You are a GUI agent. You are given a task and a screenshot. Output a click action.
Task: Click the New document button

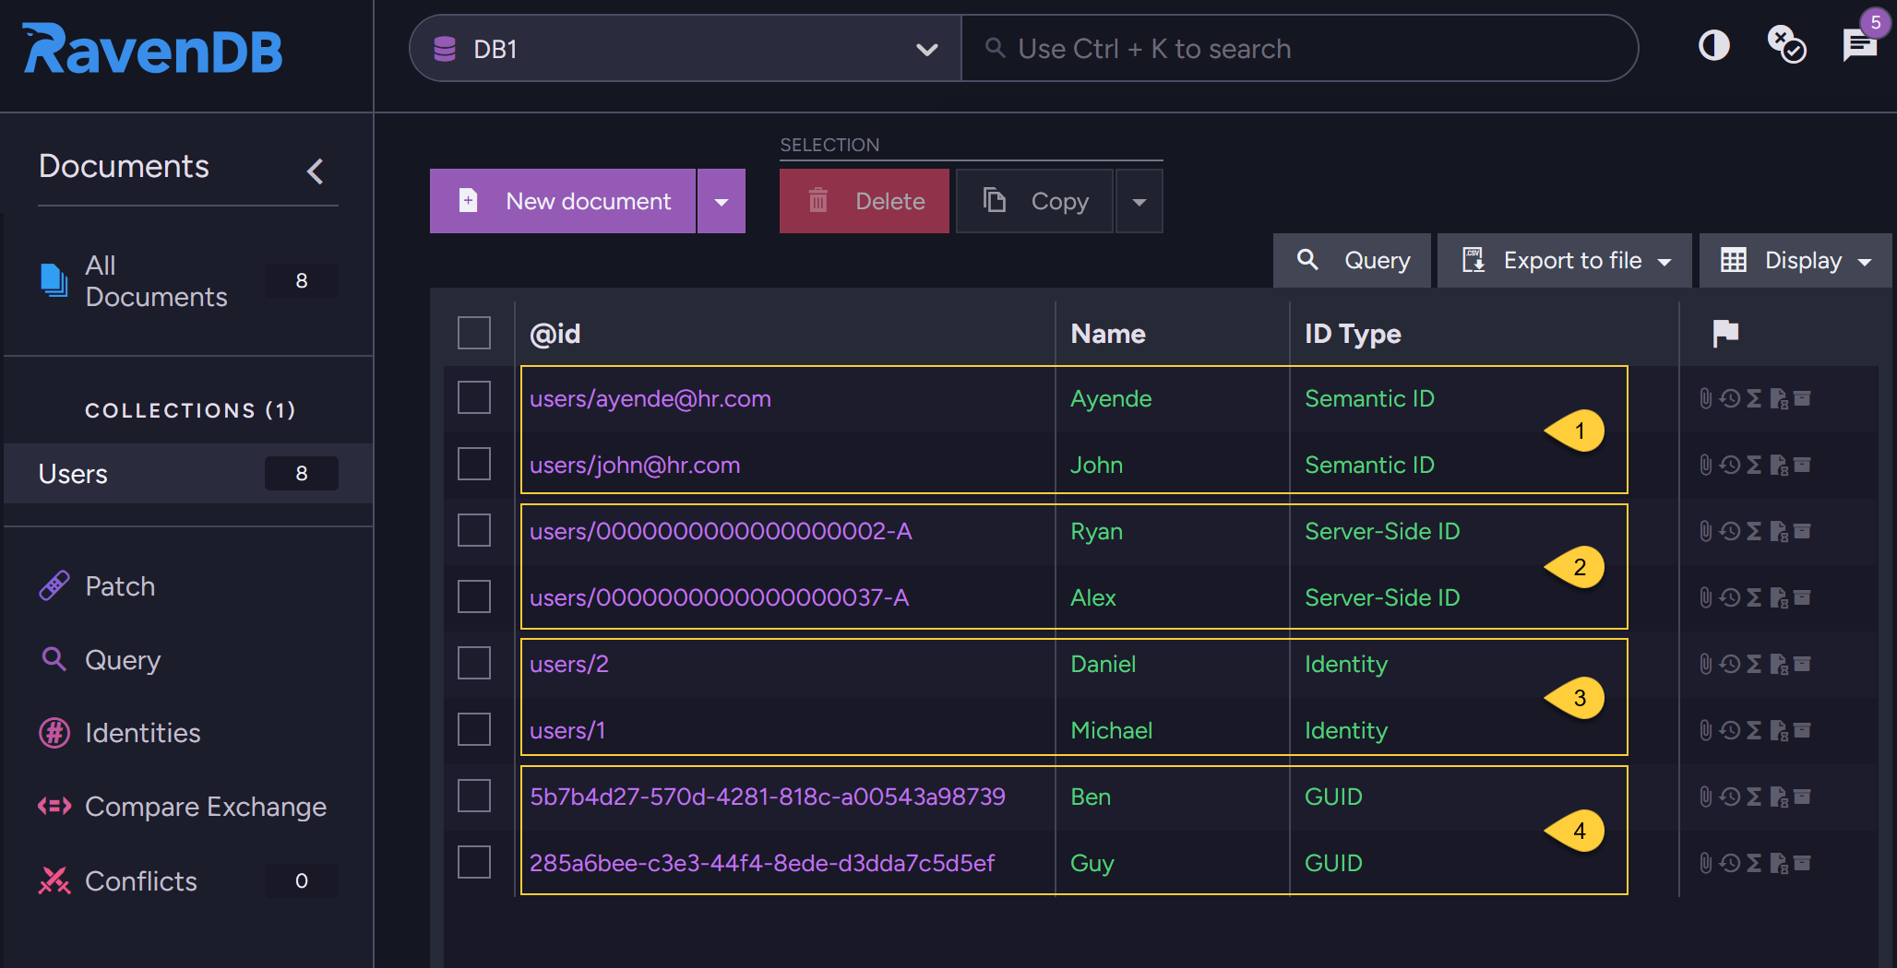pyautogui.click(x=563, y=201)
